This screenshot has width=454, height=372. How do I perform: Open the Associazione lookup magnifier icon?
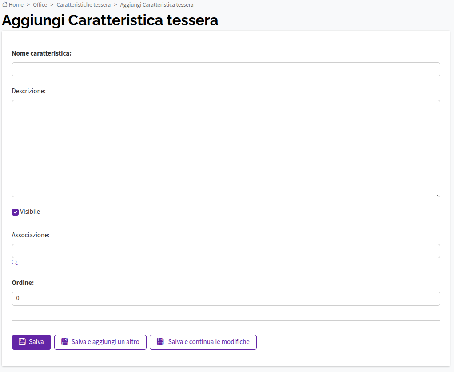pyautogui.click(x=15, y=263)
